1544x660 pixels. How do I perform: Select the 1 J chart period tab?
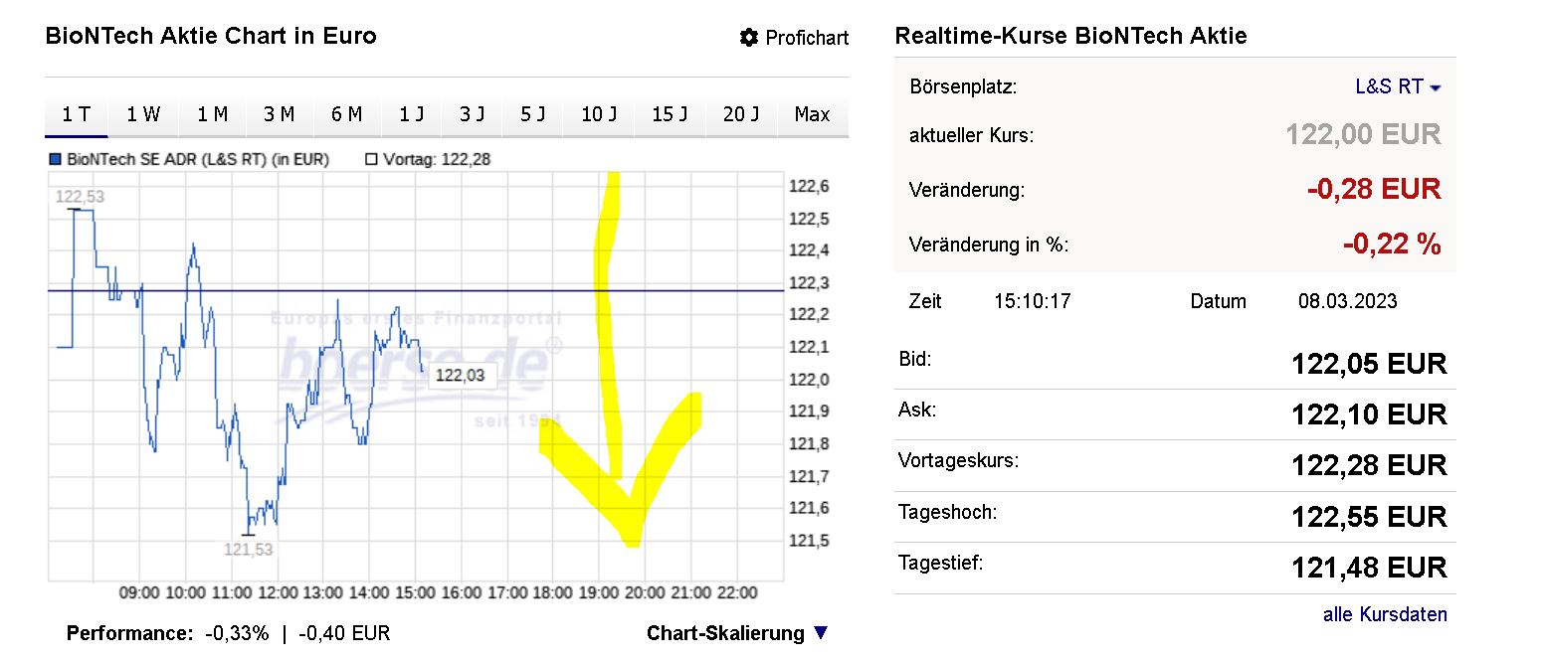pyautogui.click(x=412, y=115)
